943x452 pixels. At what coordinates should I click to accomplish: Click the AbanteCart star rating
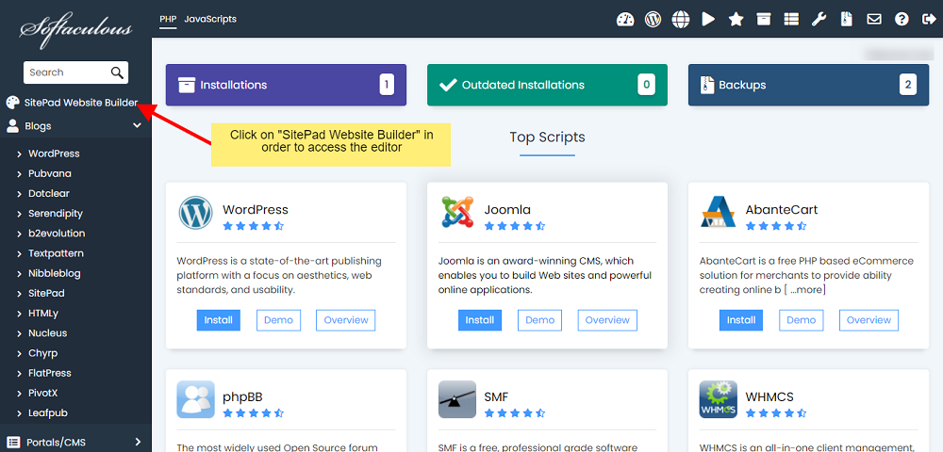776,226
